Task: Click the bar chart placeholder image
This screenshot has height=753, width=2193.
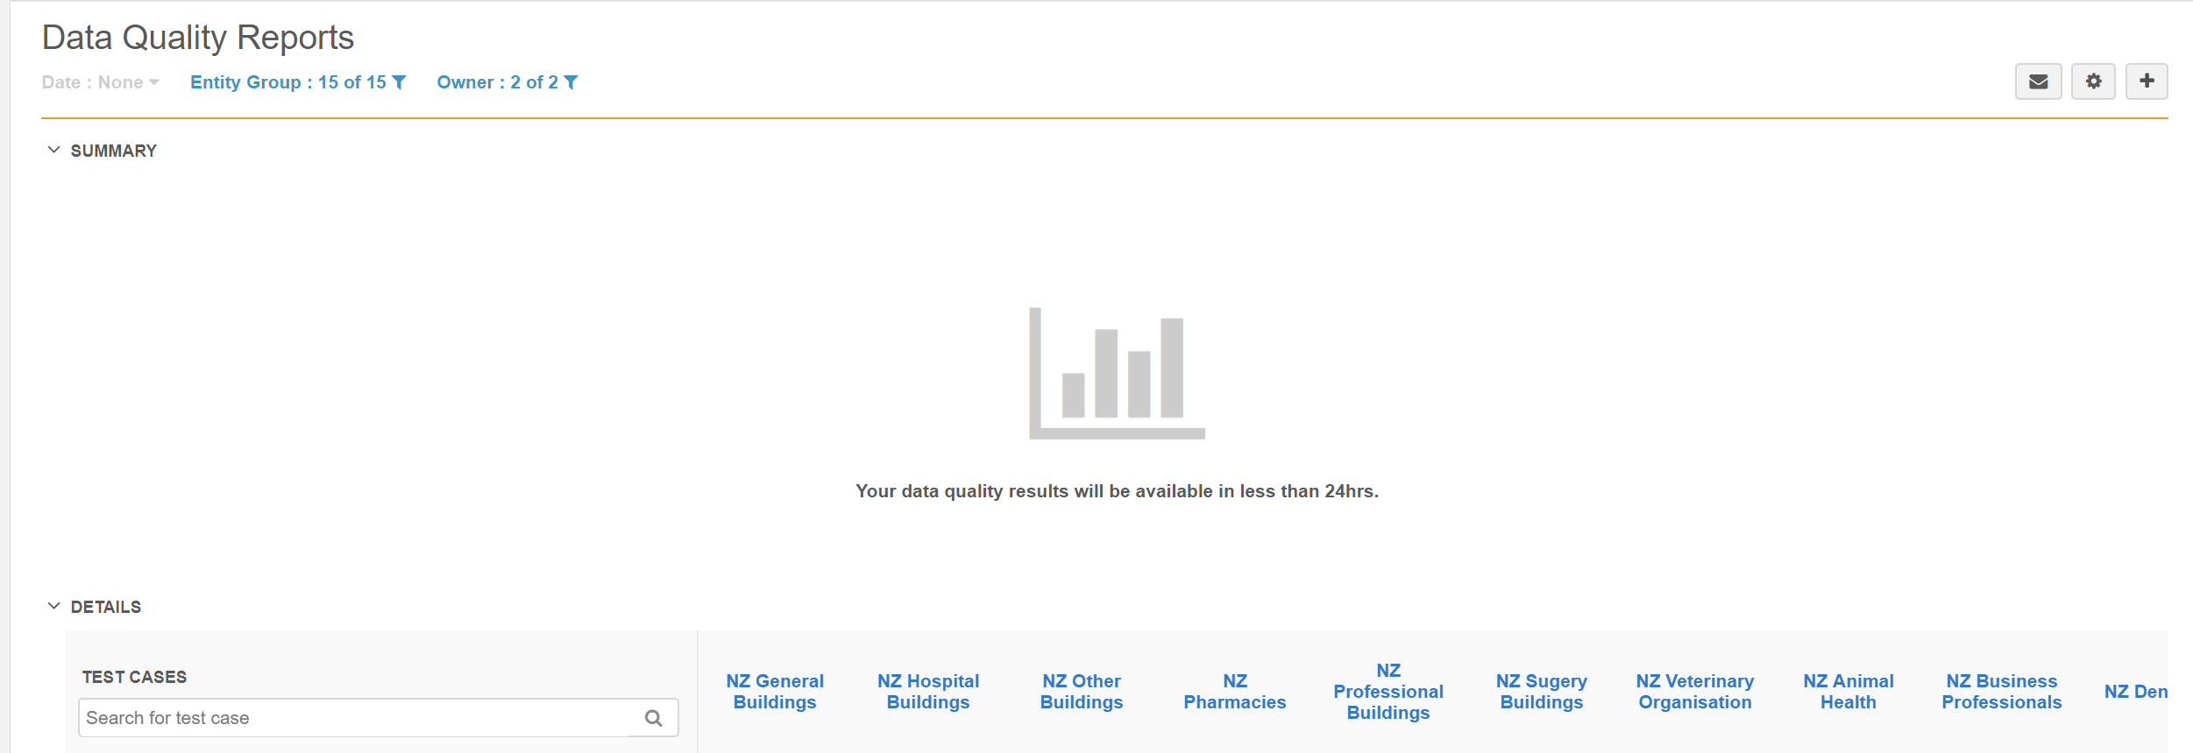Action: tap(1117, 373)
